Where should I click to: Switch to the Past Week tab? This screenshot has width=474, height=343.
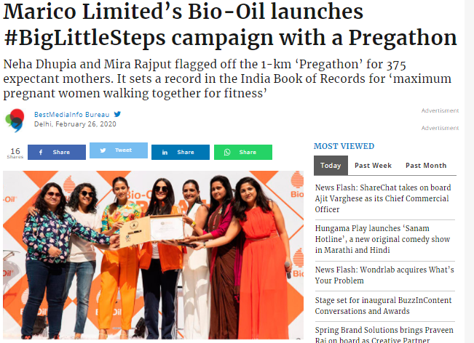[x=373, y=165]
